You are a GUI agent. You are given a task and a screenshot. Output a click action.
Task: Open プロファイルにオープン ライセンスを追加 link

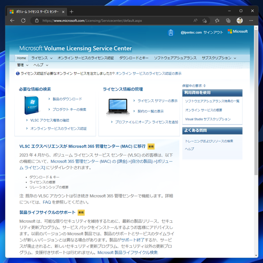(x=147, y=122)
